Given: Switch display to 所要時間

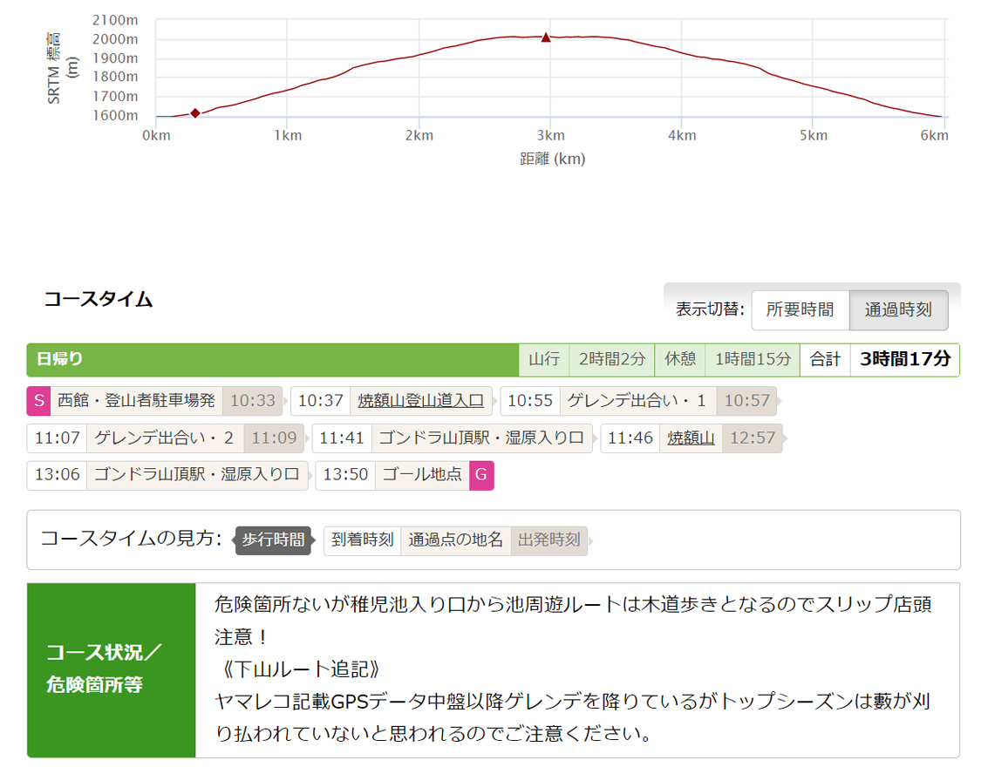Looking at the screenshot, I should (x=800, y=309).
